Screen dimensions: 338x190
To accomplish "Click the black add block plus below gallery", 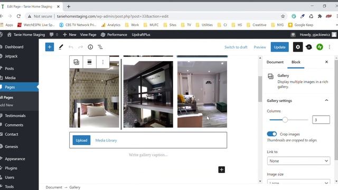I will (x=221, y=169).
